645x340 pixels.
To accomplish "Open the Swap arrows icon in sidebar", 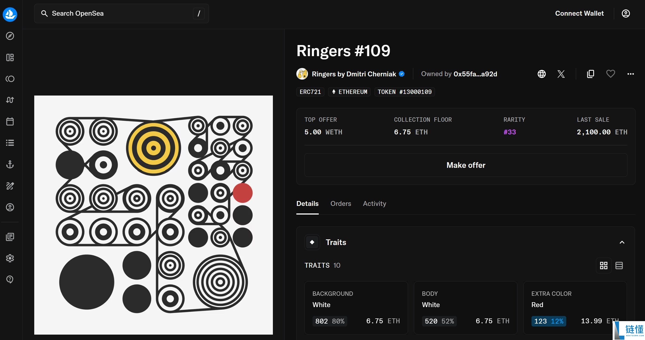I will (x=10, y=100).
